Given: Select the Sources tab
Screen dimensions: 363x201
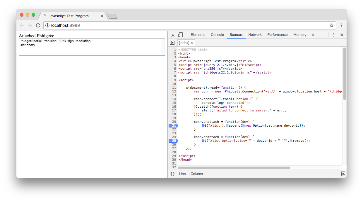Looking at the screenshot, I should pos(236,35).
